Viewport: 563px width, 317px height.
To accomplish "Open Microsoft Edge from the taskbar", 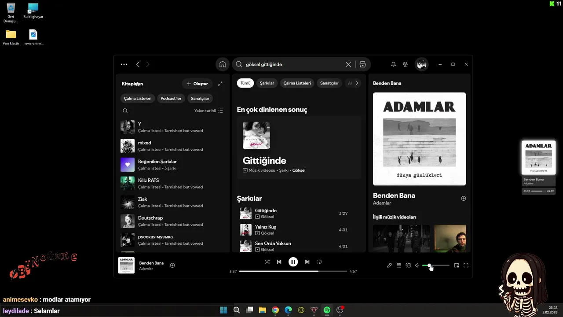I will coord(288,310).
